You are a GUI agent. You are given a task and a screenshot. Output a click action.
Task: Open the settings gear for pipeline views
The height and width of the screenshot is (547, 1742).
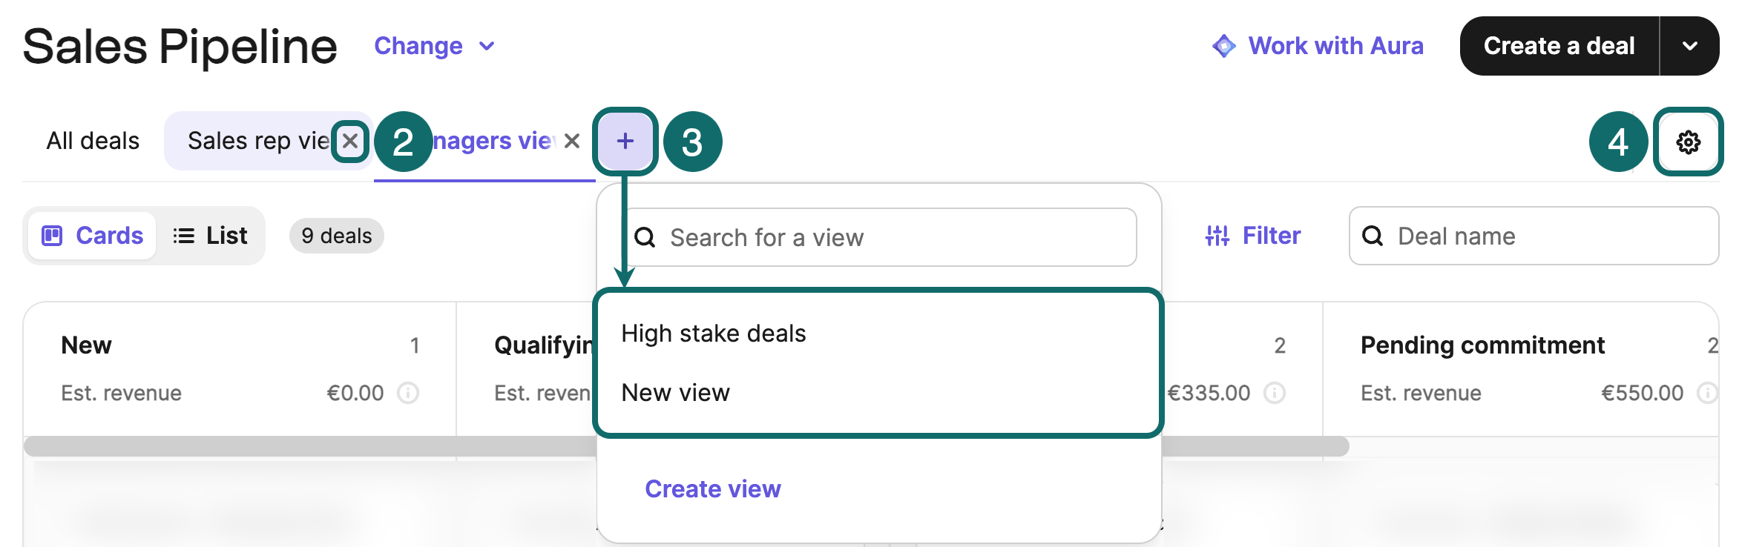(x=1689, y=141)
